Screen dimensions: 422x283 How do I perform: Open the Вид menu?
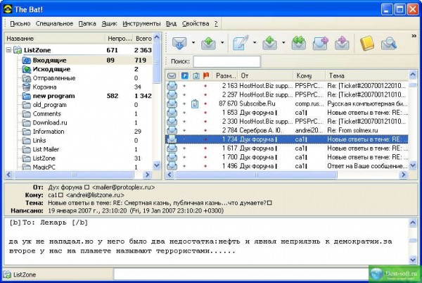pos(171,24)
